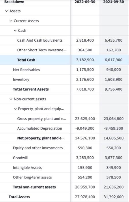The width and height of the screenshot is (129, 202).
Task: Select total non-current assets value 21,636,200
Action: pos(113,187)
